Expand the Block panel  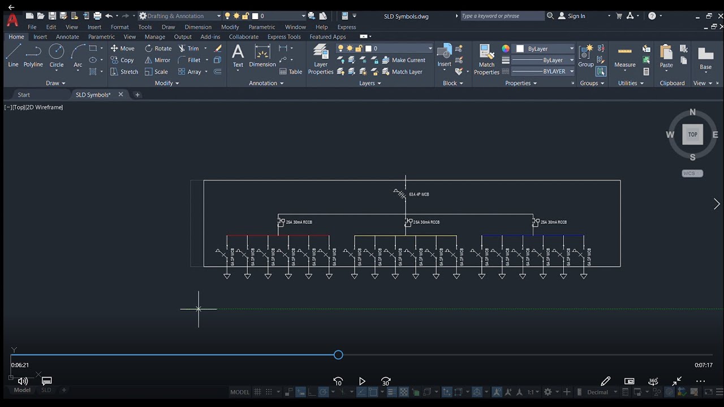tap(453, 83)
